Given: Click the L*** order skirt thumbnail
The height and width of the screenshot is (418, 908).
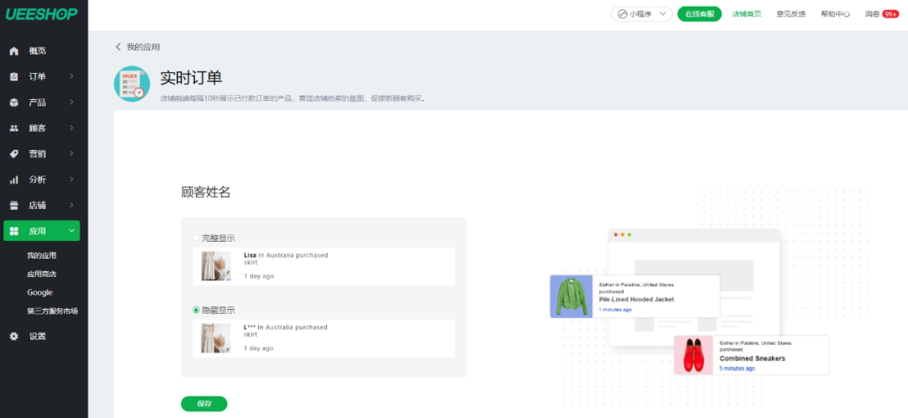Looking at the screenshot, I should (215, 338).
